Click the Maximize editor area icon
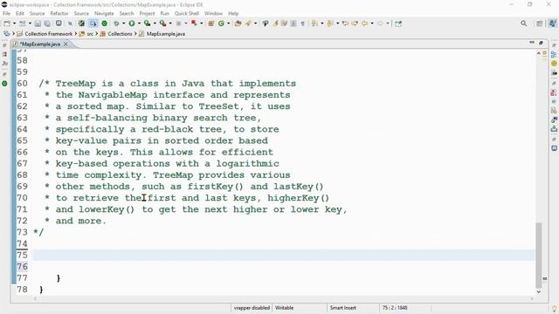This screenshot has height=314, width=559. (x=541, y=43)
